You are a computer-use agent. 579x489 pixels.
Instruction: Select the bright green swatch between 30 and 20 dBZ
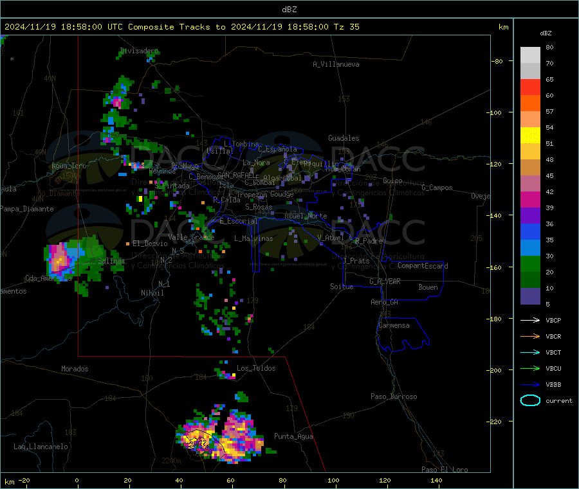click(x=530, y=263)
